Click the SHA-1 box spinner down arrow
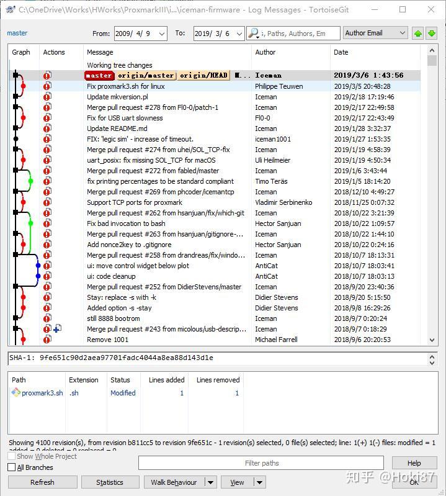 pos(432,363)
